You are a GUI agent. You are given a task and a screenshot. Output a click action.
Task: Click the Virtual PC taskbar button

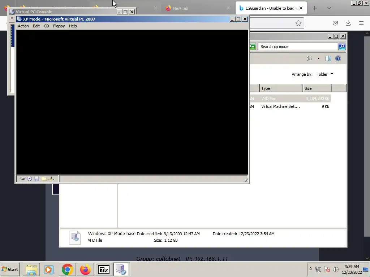[x=121, y=269]
